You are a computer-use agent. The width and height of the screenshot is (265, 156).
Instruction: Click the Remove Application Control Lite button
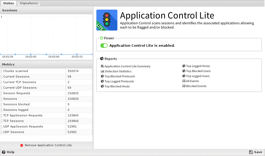(46, 145)
